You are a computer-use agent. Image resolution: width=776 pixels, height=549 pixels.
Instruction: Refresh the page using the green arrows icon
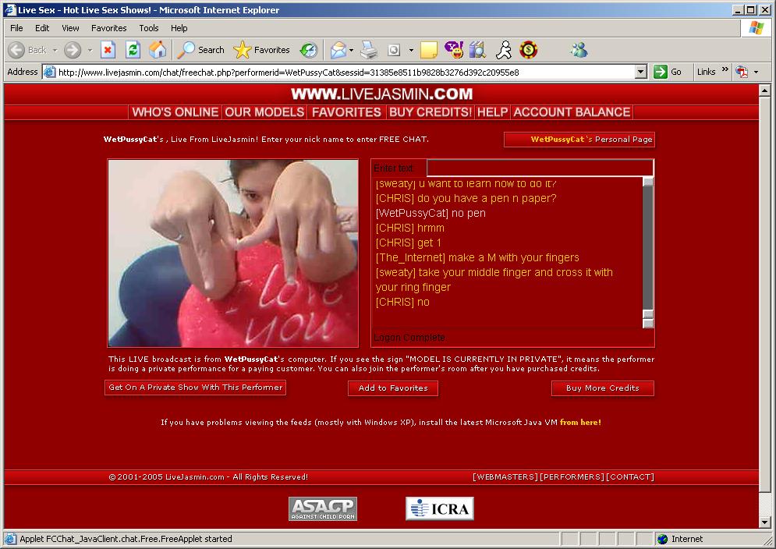(133, 50)
